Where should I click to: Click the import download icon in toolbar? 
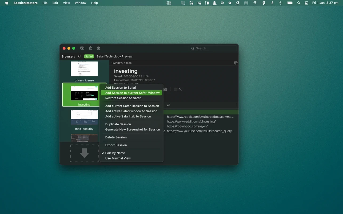pyautogui.click(x=98, y=48)
